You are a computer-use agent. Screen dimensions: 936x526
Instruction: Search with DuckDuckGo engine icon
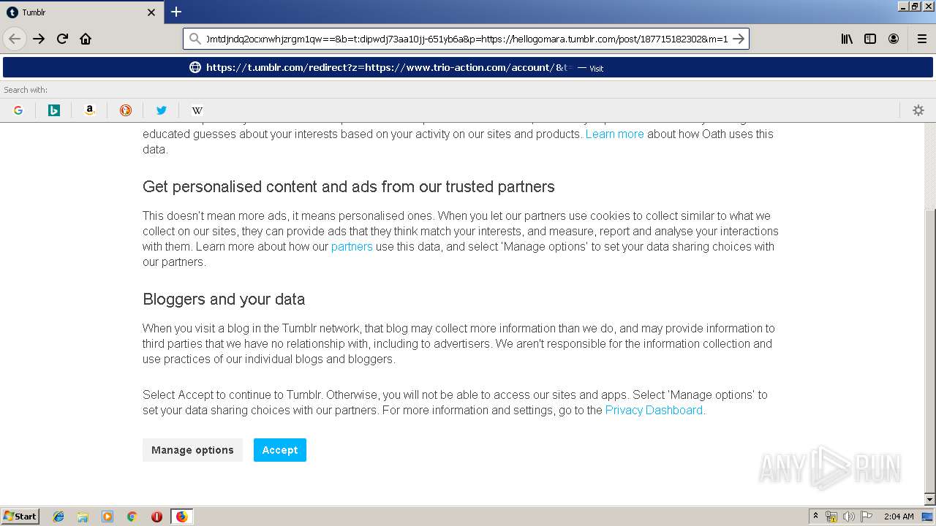126,110
